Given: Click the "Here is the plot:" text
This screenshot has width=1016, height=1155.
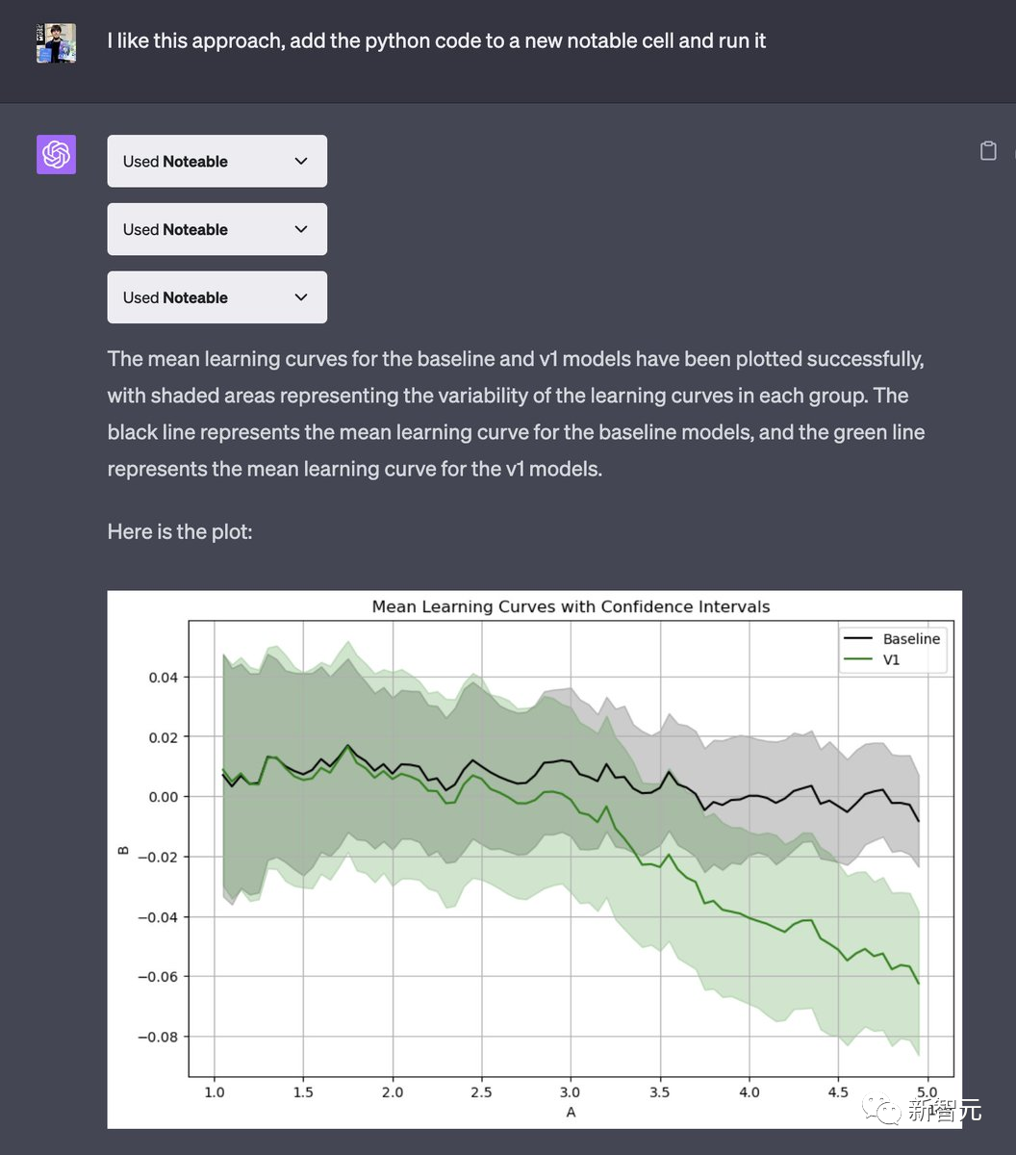Looking at the screenshot, I should tap(180, 530).
